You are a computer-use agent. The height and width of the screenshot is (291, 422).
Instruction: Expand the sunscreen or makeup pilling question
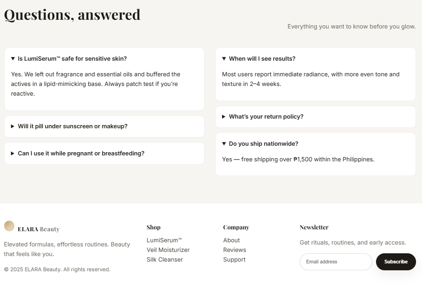[73, 126]
